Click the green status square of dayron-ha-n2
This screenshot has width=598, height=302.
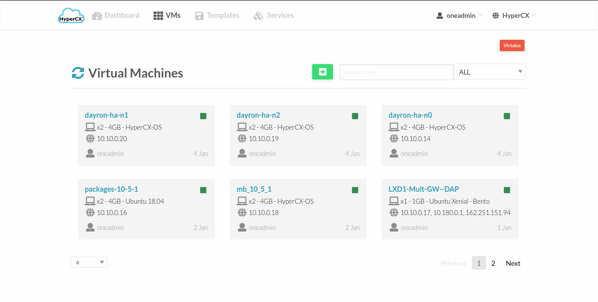tap(355, 116)
